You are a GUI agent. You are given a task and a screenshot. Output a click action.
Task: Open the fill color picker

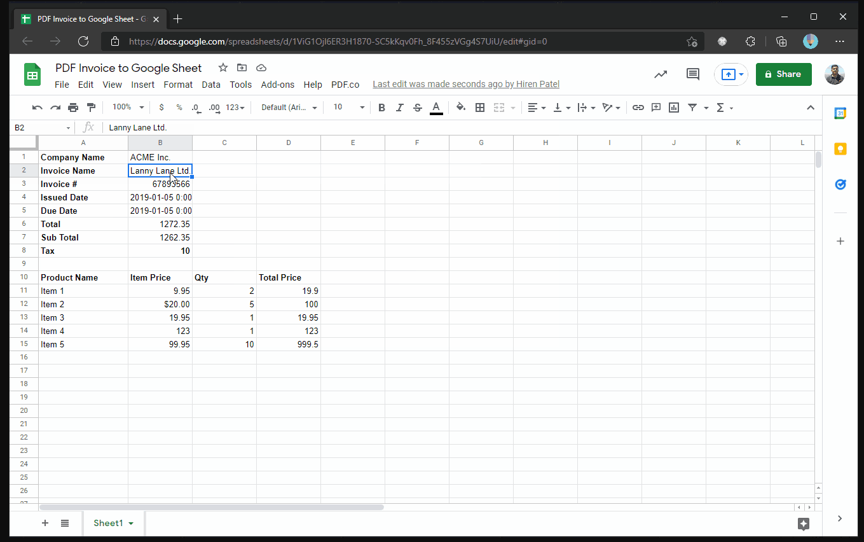[x=461, y=108]
